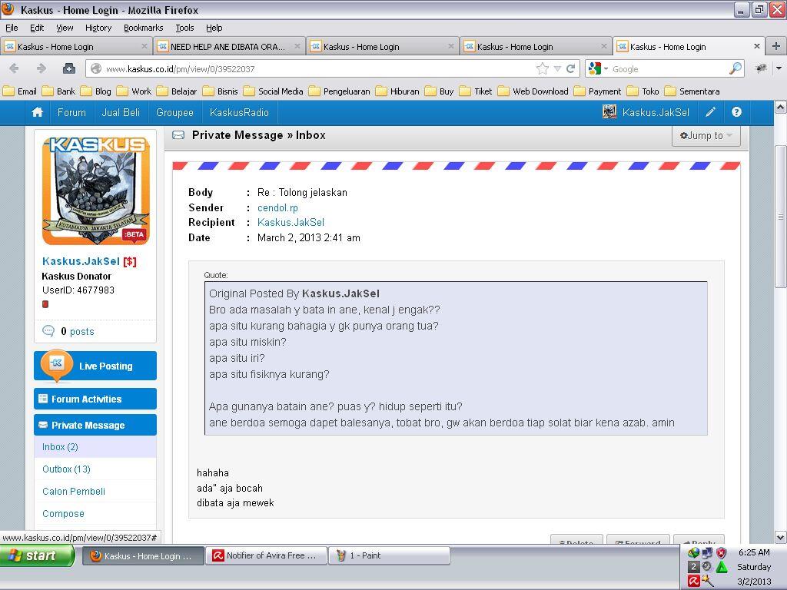The image size is (787, 590).
Task: Click the Avira umbrella tray icon
Action: coord(694,581)
